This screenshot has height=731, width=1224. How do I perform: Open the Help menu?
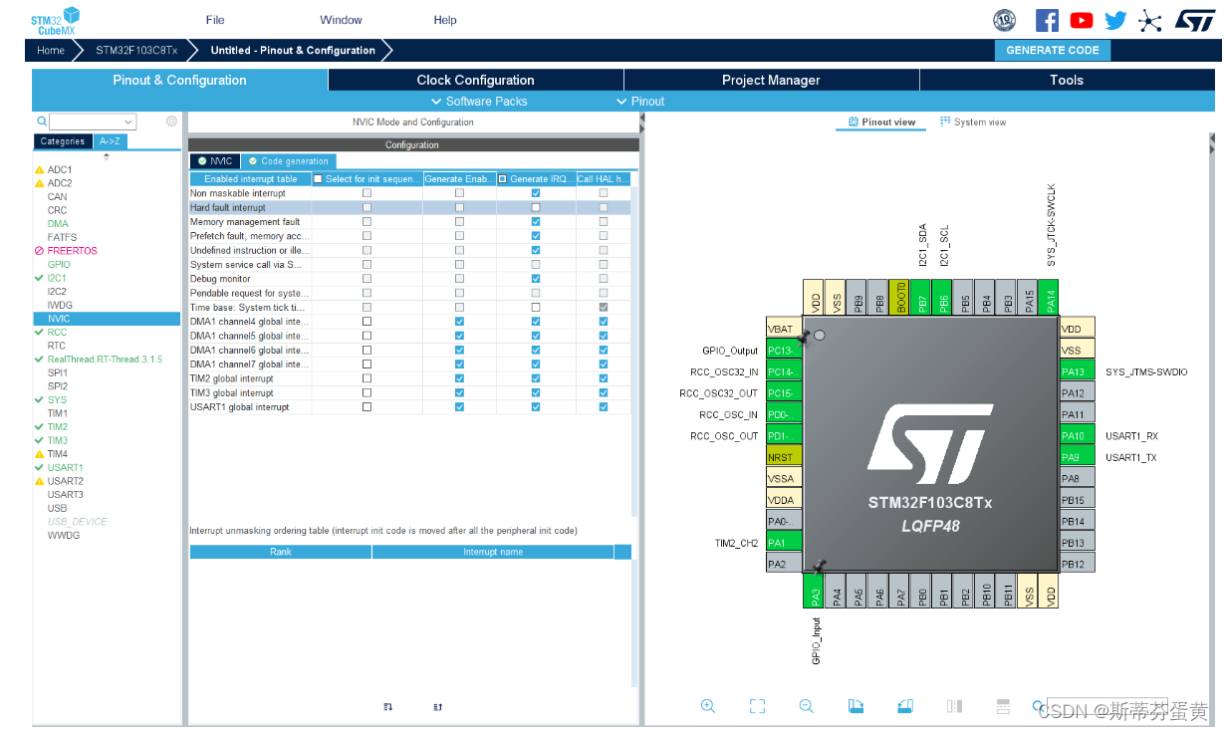[x=445, y=20]
